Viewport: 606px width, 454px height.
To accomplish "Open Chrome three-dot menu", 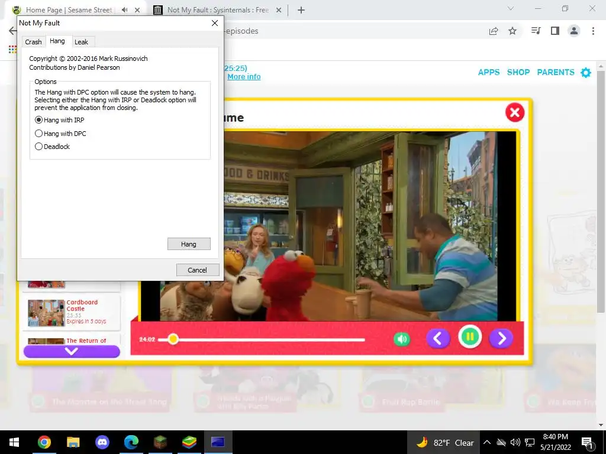I will pos(593,31).
